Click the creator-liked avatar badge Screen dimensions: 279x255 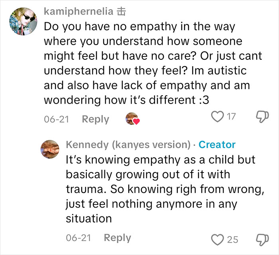click(x=132, y=119)
